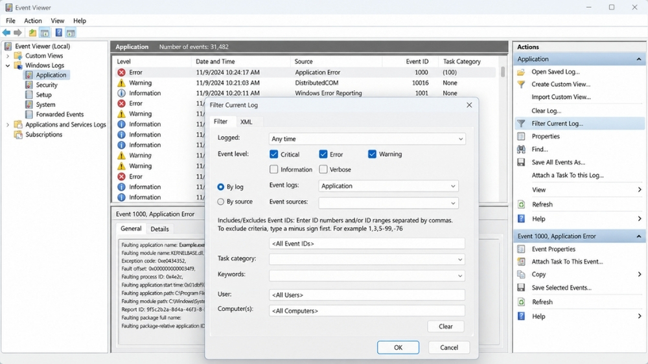
Task: Uncheck the Error event level checkbox
Action: (x=323, y=154)
